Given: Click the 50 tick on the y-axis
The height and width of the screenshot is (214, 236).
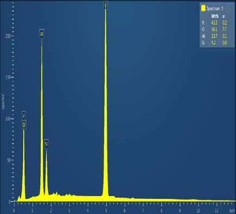Looking at the screenshot, I should point(9,160).
